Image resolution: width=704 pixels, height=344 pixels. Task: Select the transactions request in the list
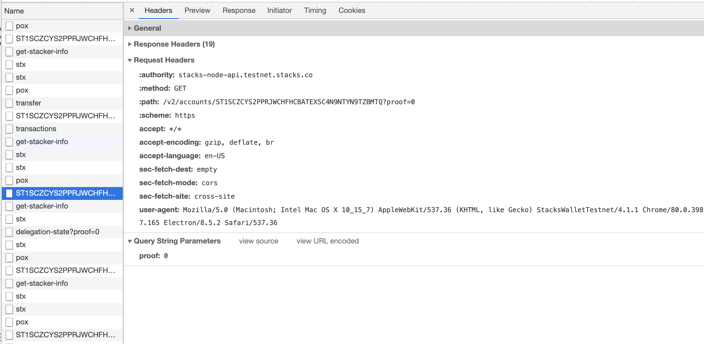pyautogui.click(x=36, y=129)
